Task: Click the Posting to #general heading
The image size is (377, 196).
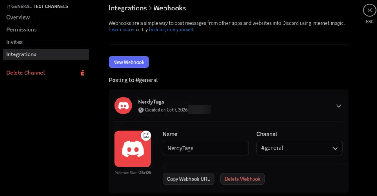Action: 133,80
